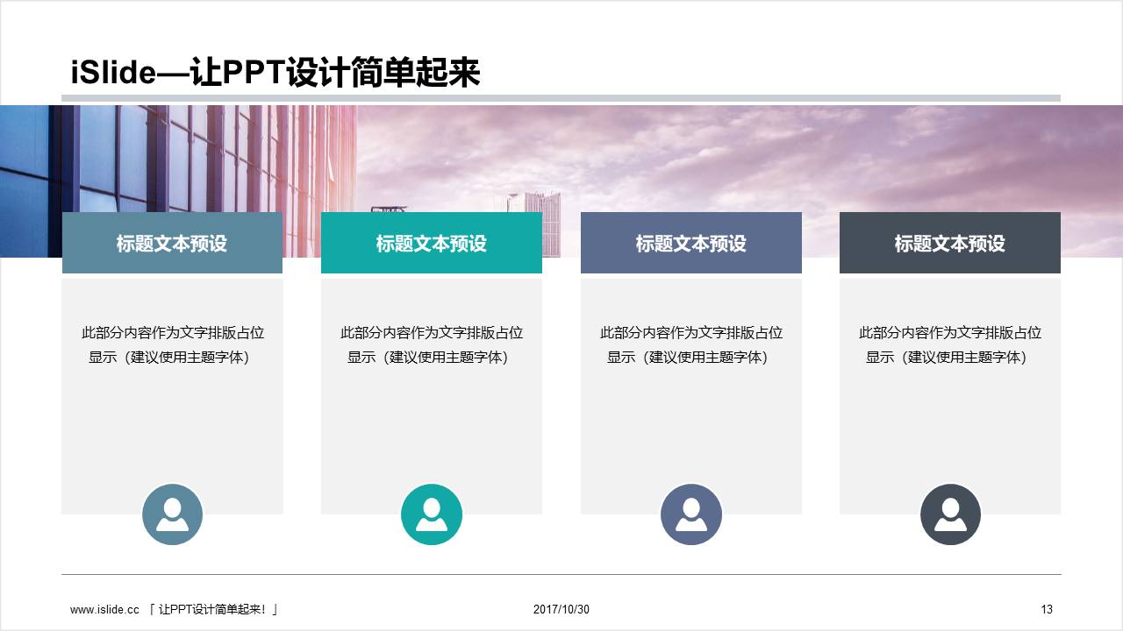Click body text in the dark charcoal card
The width and height of the screenshot is (1123, 631).
950,345
